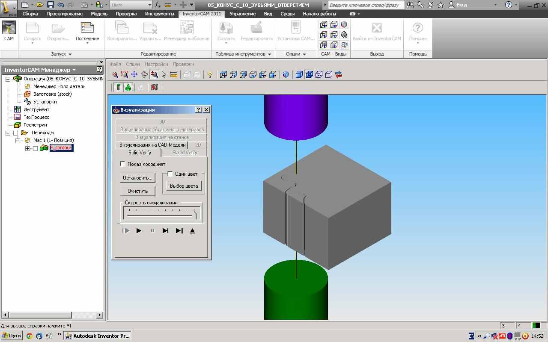Open the Последние recent files button
Image resolution: width=548 pixels, height=342 pixels.
87,32
